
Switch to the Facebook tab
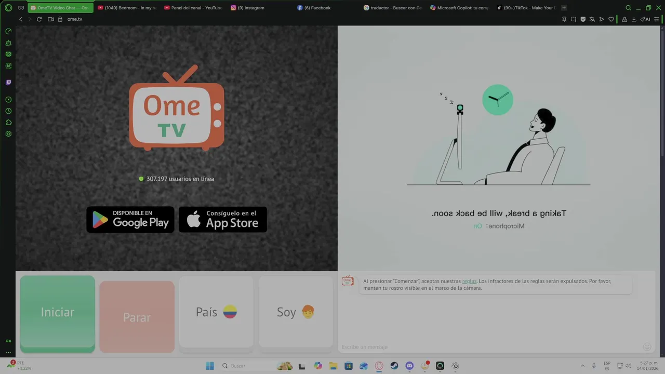326,8
